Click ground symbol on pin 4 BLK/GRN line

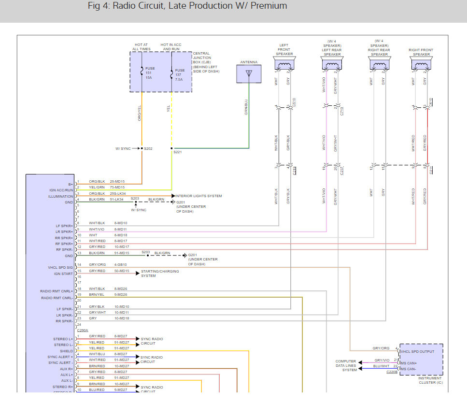click(x=173, y=202)
